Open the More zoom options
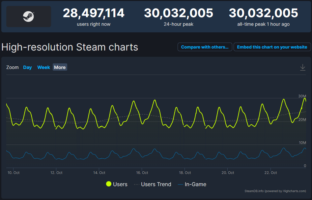 pos(60,67)
